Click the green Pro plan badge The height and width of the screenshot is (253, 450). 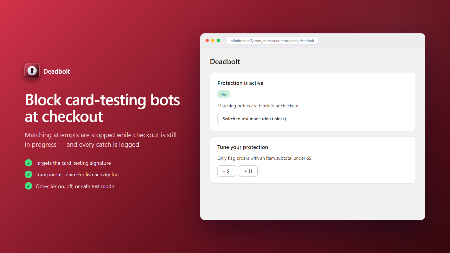tap(224, 94)
